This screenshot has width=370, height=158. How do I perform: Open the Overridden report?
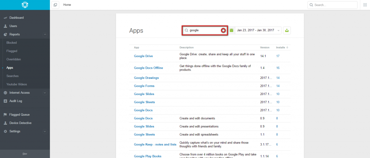click(x=14, y=59)
